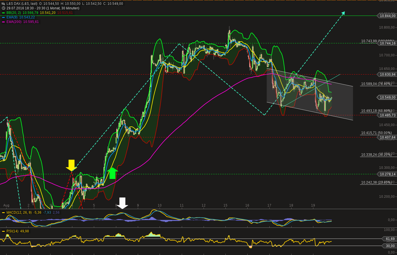
Task: Click the white down arrow annotation
Action: click(123, 203)
